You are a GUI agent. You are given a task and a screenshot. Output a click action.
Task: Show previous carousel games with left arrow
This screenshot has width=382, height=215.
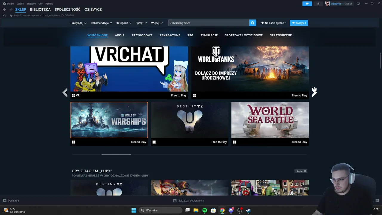(x=65, y=93)
